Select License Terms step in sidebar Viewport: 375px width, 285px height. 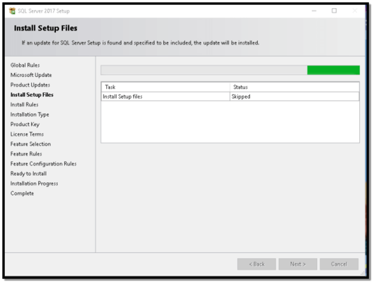(27, 134)
